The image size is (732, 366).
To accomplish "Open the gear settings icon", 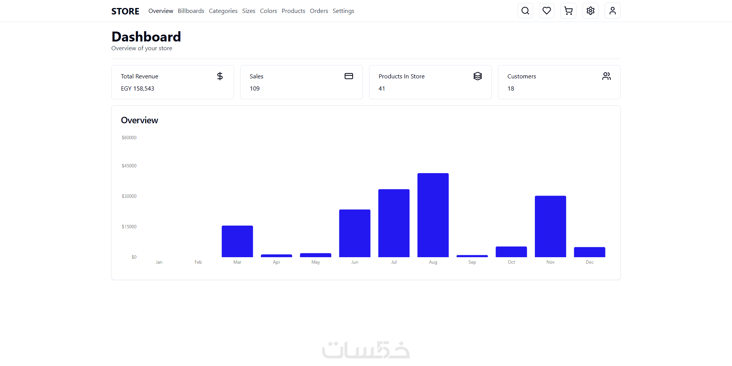I will pyautogui.click(x=591, y=11).
